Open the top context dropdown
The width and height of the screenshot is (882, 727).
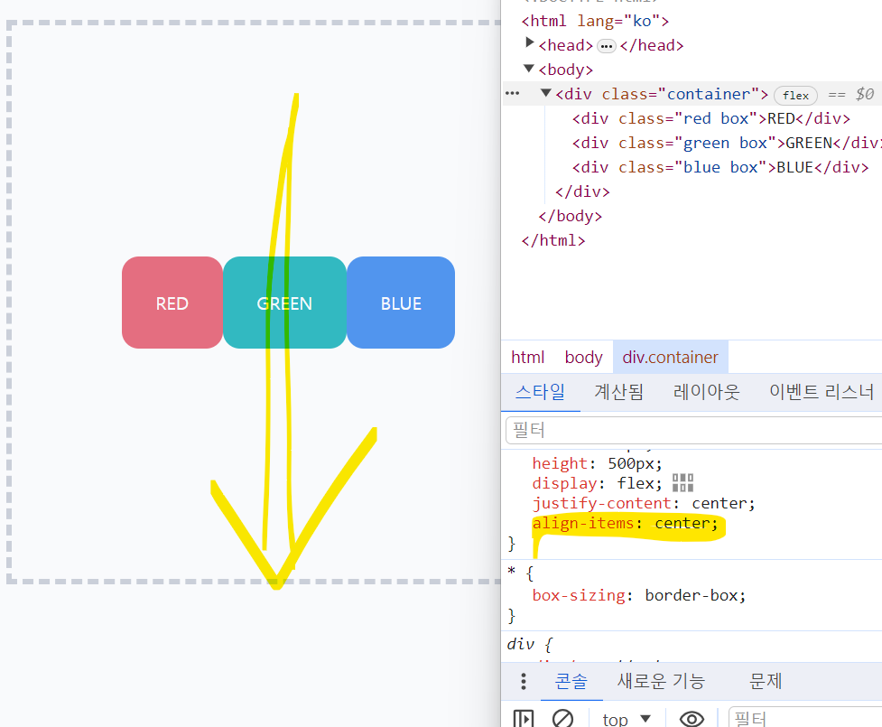626,719
